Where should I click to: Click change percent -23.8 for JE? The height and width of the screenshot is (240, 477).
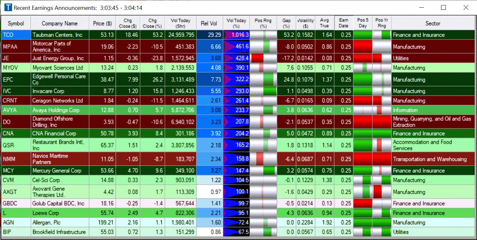click(x=157, y=58)
